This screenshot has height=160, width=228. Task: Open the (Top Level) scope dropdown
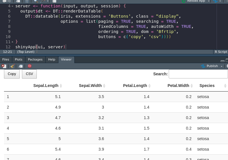(x=27, y=52)
